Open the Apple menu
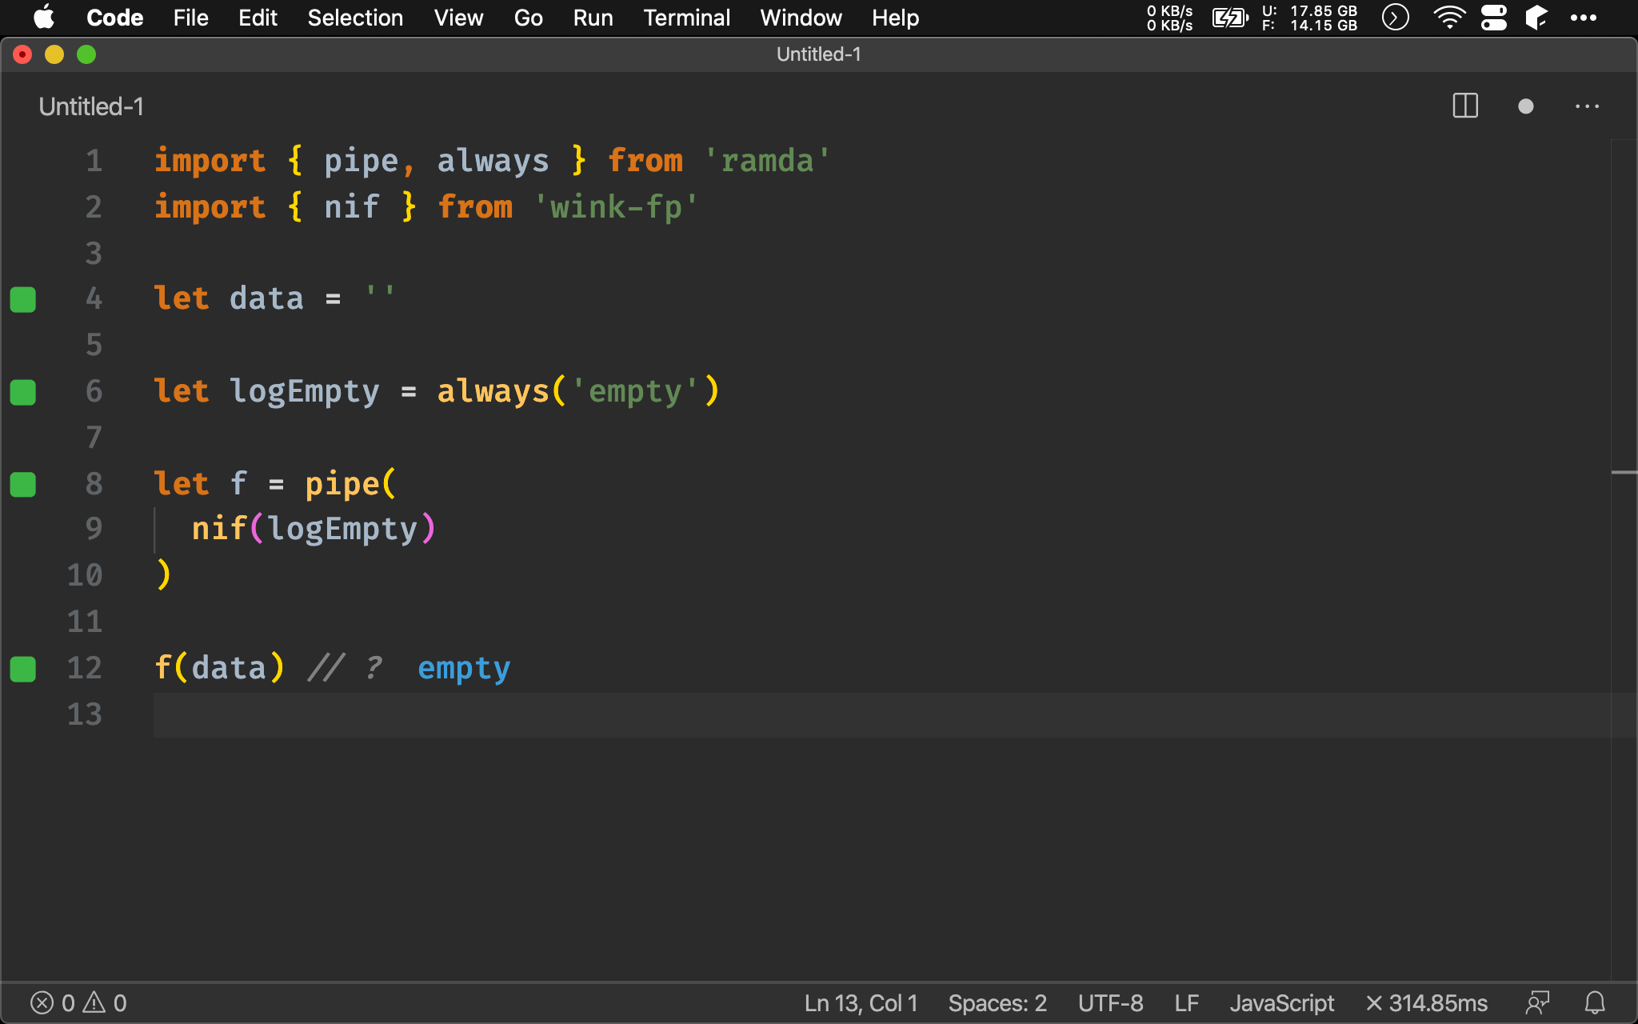The image size is (1638, 1024). point(44,17)
